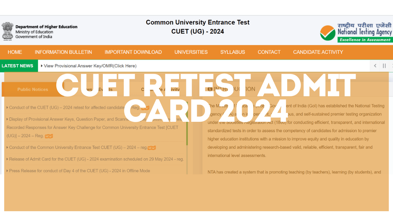
Task: Open Release of Admit Card 29 May notice
Action: [95, 159]
